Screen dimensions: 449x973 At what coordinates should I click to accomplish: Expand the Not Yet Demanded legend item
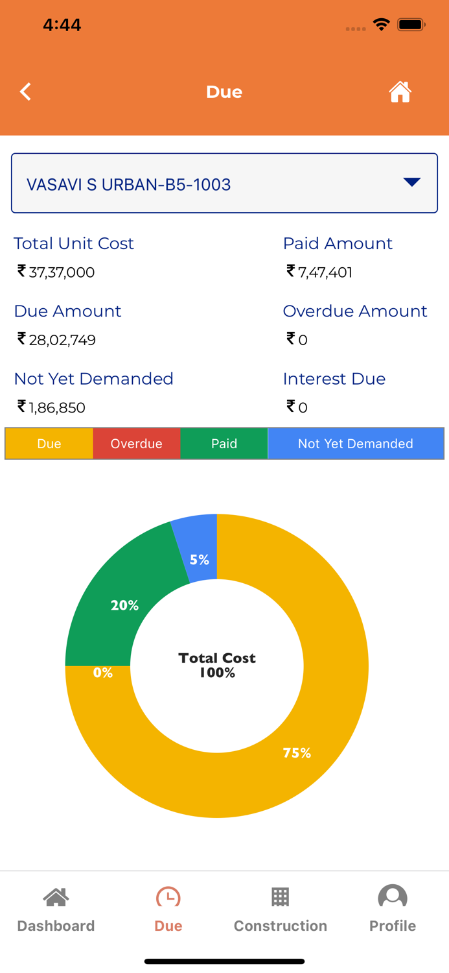356,444
